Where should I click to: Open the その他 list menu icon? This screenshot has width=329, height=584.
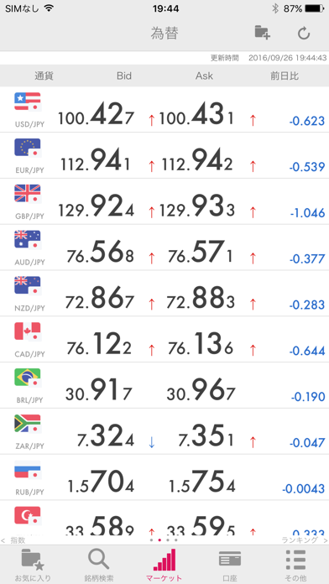pyautogui.click(x=295, y=560)
